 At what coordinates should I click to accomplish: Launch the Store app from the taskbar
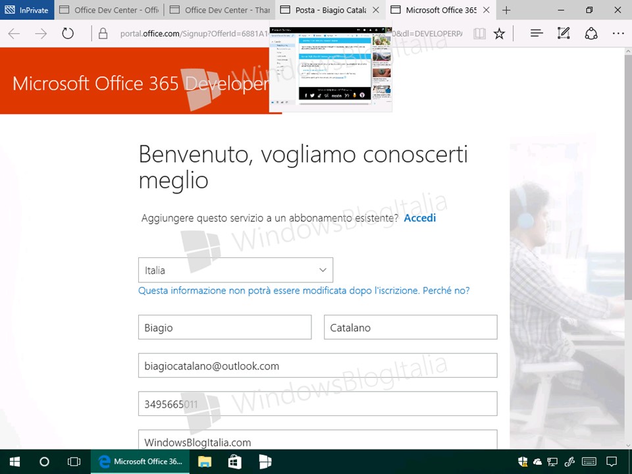[234, 461]
